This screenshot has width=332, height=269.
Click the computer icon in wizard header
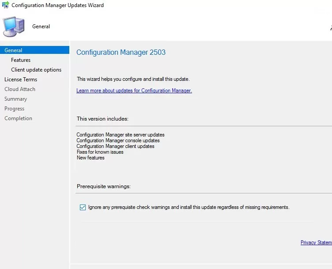pyautogui.click(x=14, y=27)
